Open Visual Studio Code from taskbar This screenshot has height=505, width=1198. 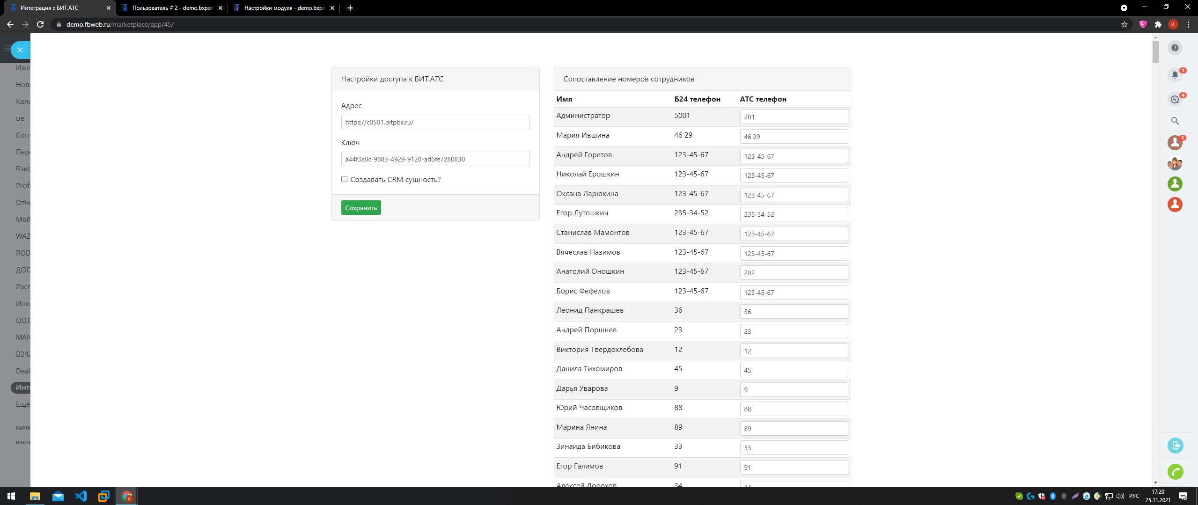coord(81,496)
